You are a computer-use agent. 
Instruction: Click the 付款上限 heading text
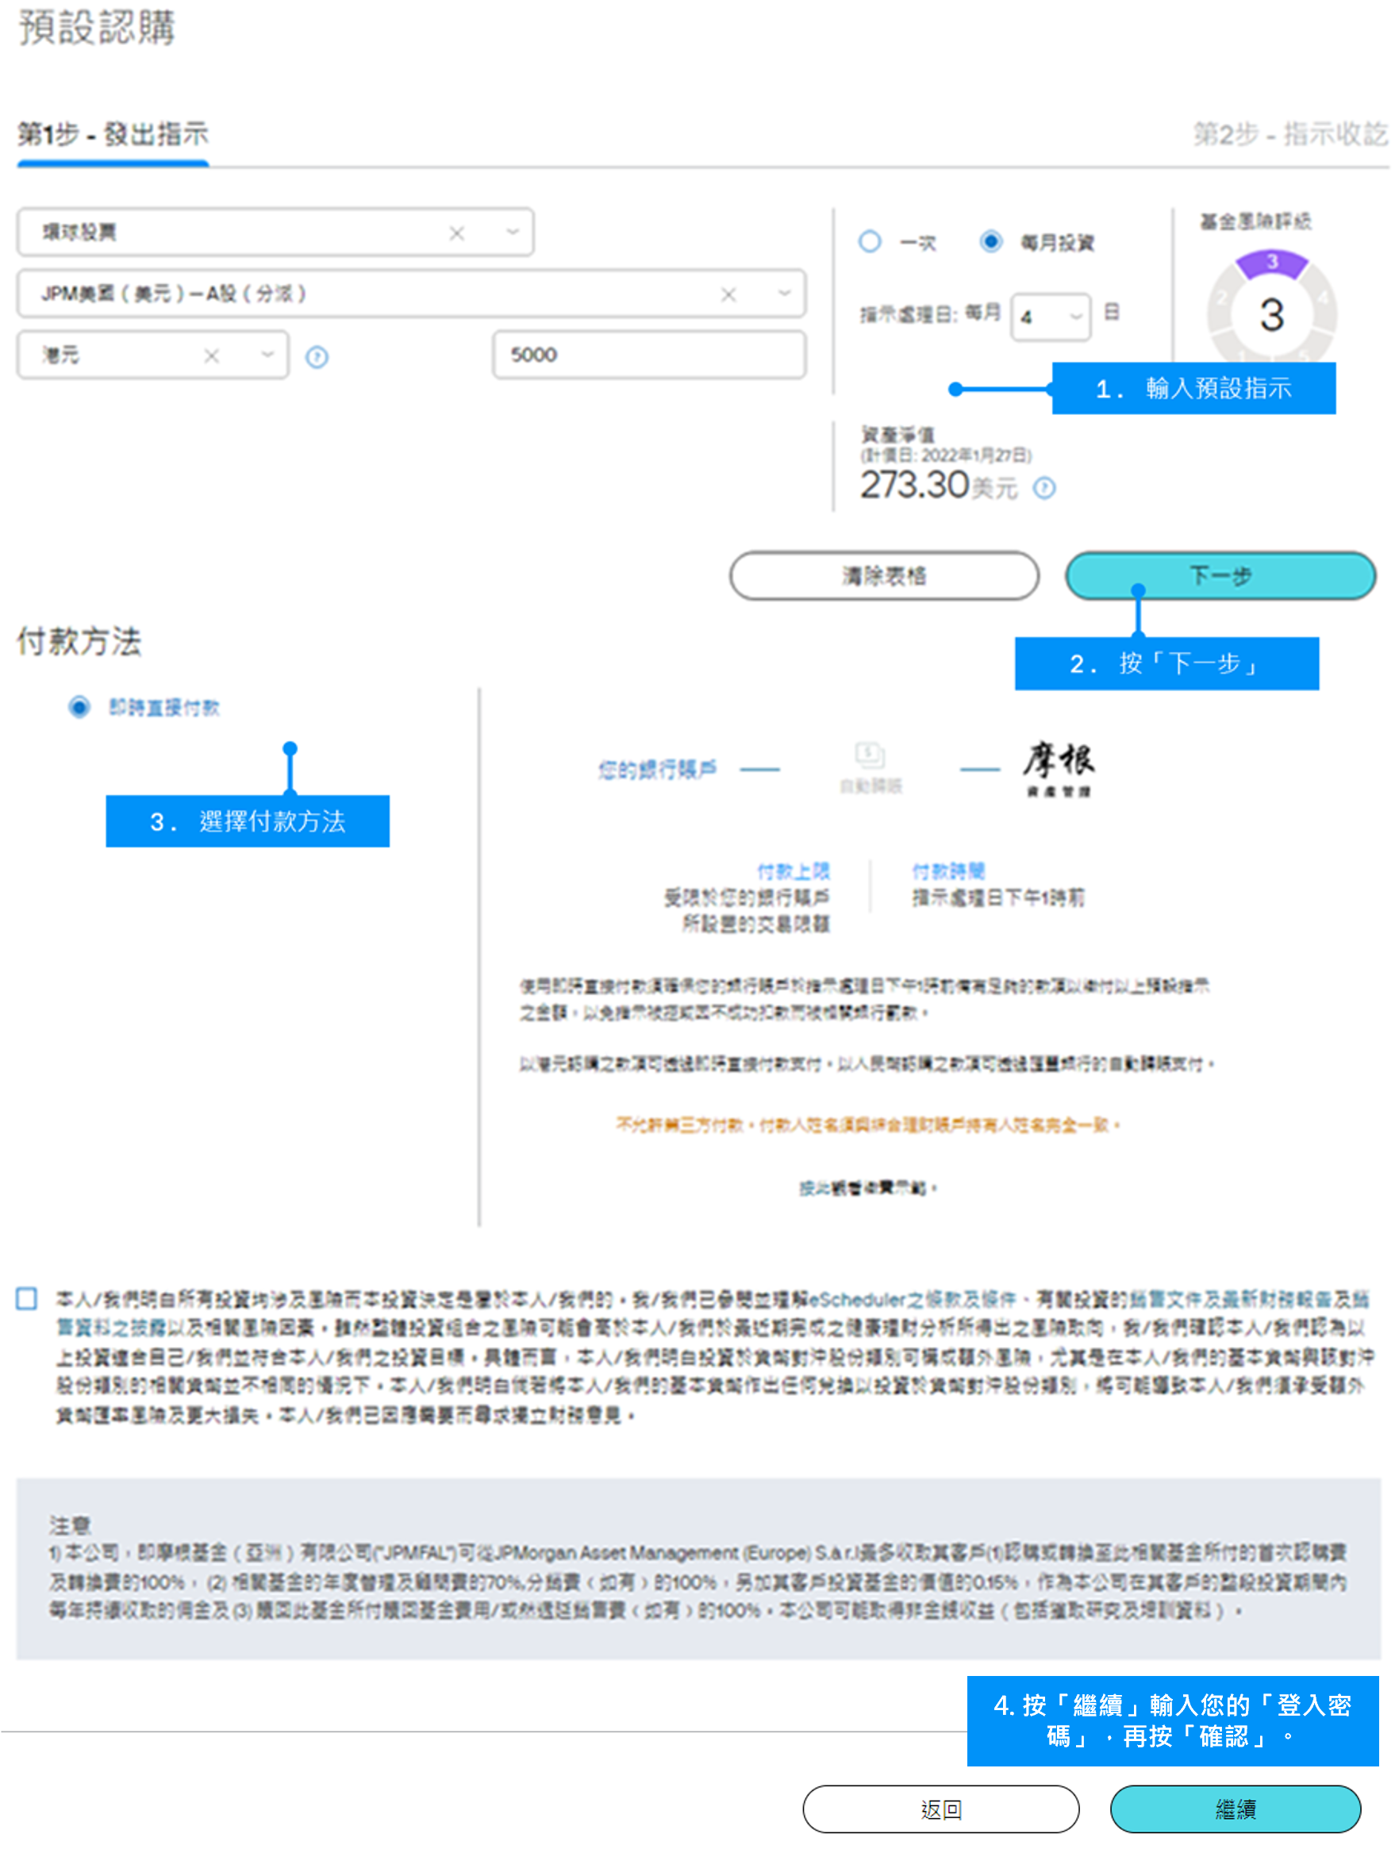pos(793,871)
